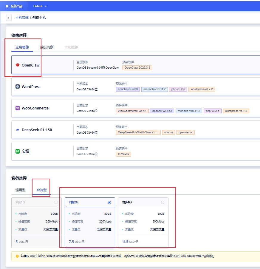Switch to the 通用型 package tab

tap(20, 190)
